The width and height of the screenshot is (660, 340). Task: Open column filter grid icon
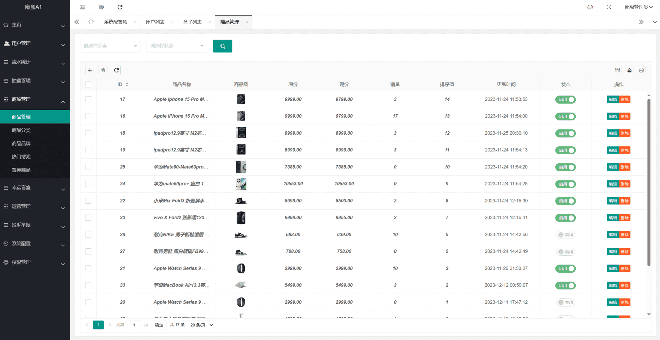pyautogui.click(x=617, y=70)
